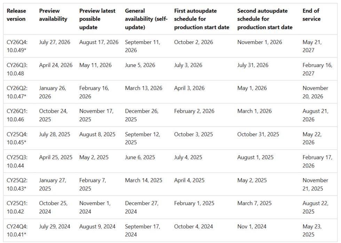This screenshot has height=243, width=341.
Task: Select the CY25Q1: 10.0.42 release cell
Action: 17,207
